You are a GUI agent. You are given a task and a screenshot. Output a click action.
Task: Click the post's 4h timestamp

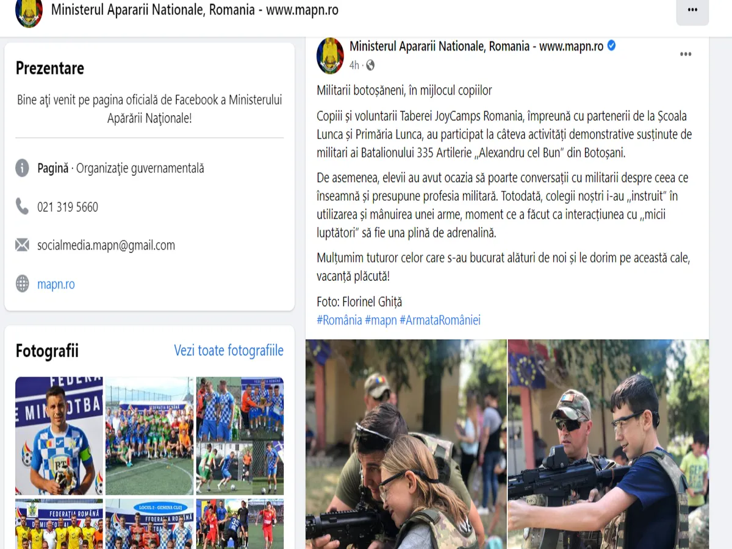pos(354,65)
